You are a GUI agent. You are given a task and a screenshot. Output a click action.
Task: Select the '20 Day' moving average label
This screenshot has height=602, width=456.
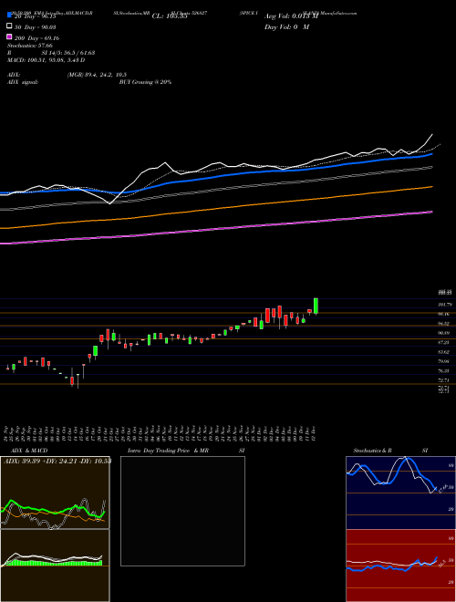click(x=36, y=16)
